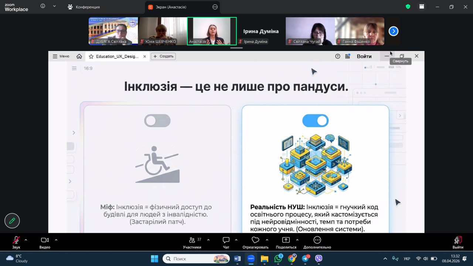Select Анастасія's highlighted video thumbnail
Viewport: 473px width, 266px height.
212,31
